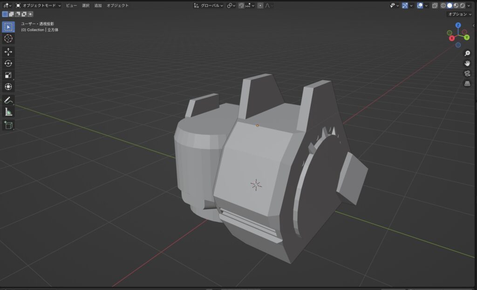
Task: Switch between perspective and orthographic grid icon
Action: pyautogui.click(x=467, y=84)
